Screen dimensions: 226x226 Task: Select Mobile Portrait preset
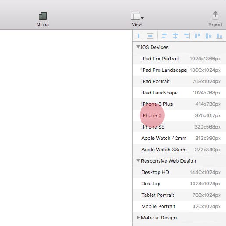179,206
